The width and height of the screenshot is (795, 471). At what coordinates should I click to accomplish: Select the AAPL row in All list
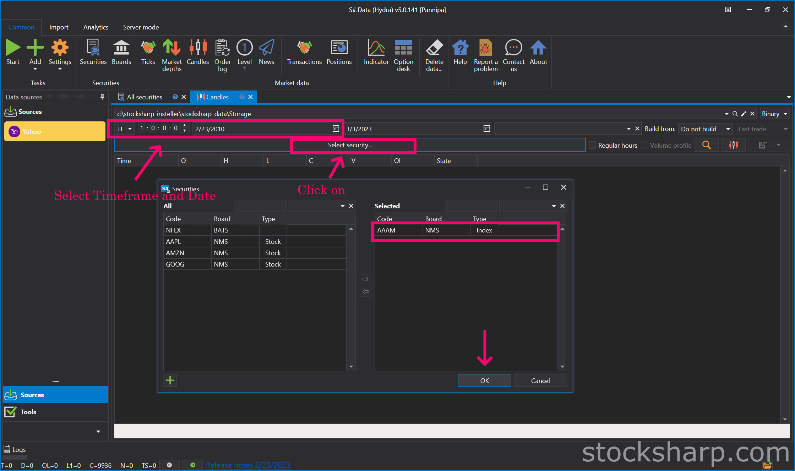[255, 241]
